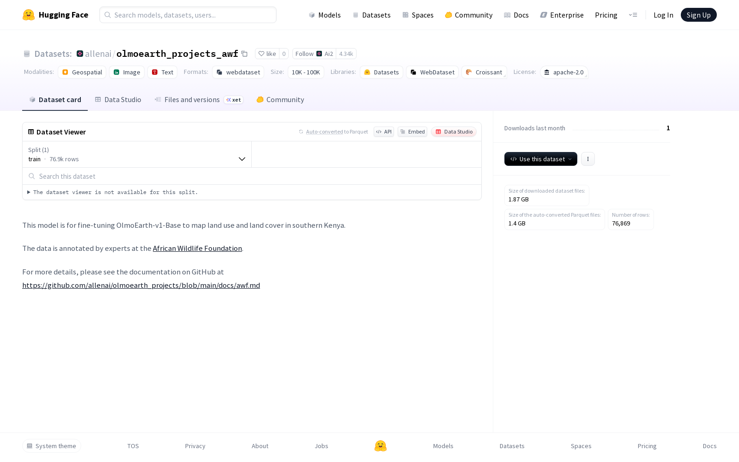This screenshot has height=462, width=739.
Task: Open the Use this dataset dropdown
Action: (540, 159)
